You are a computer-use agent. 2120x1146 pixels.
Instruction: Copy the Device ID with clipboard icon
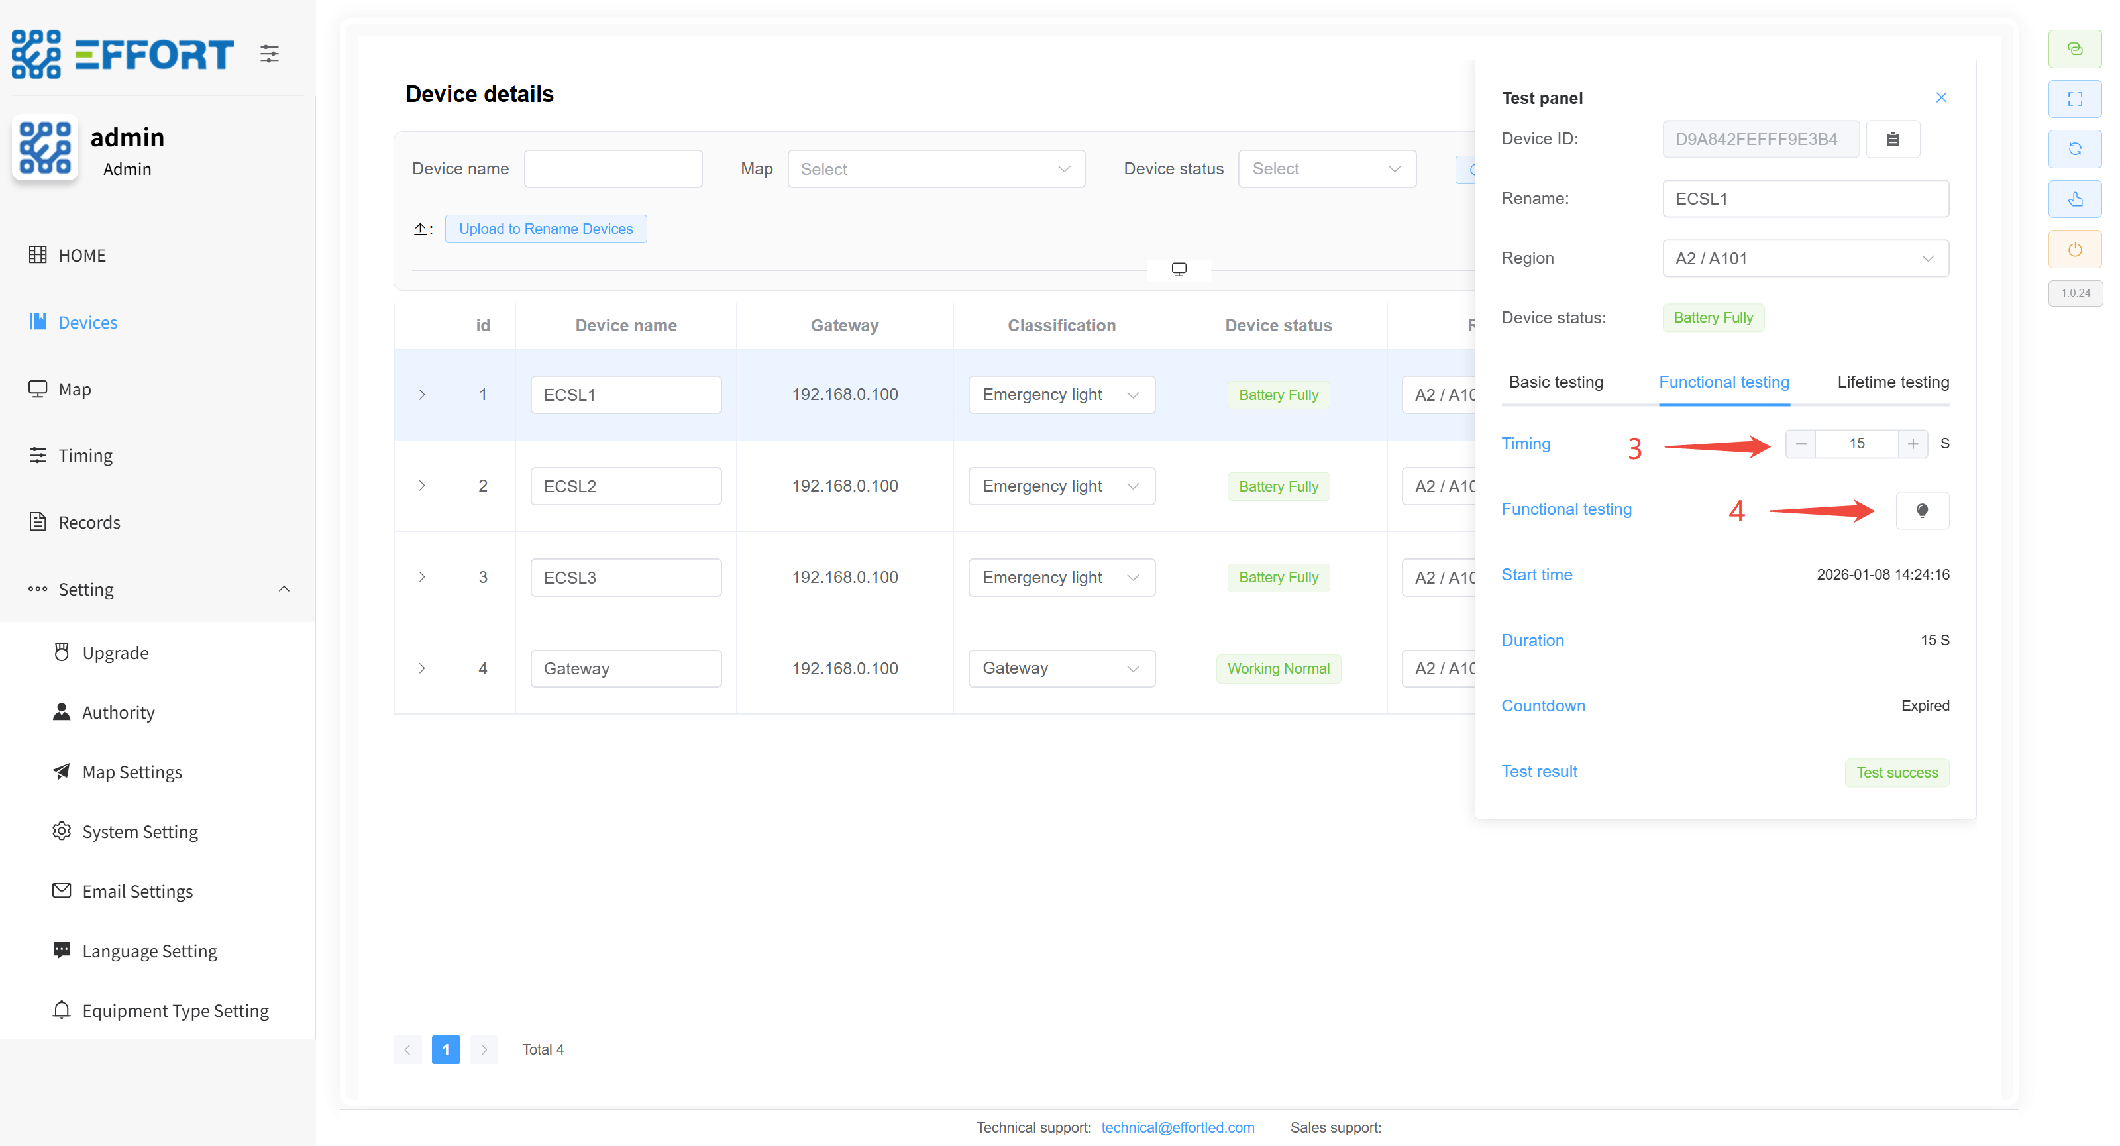tap(1892, 139)
